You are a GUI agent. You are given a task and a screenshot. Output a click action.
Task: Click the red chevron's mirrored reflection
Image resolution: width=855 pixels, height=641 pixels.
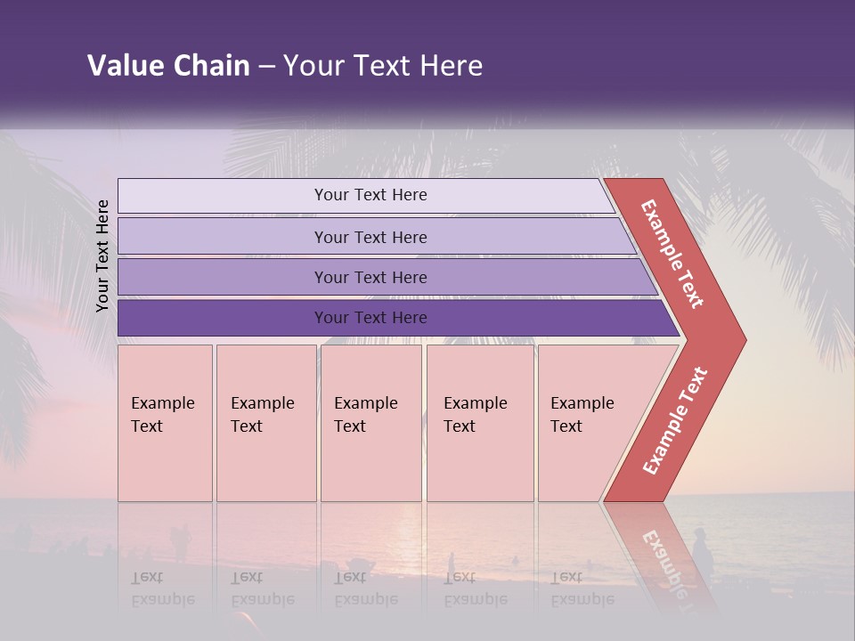661,554
